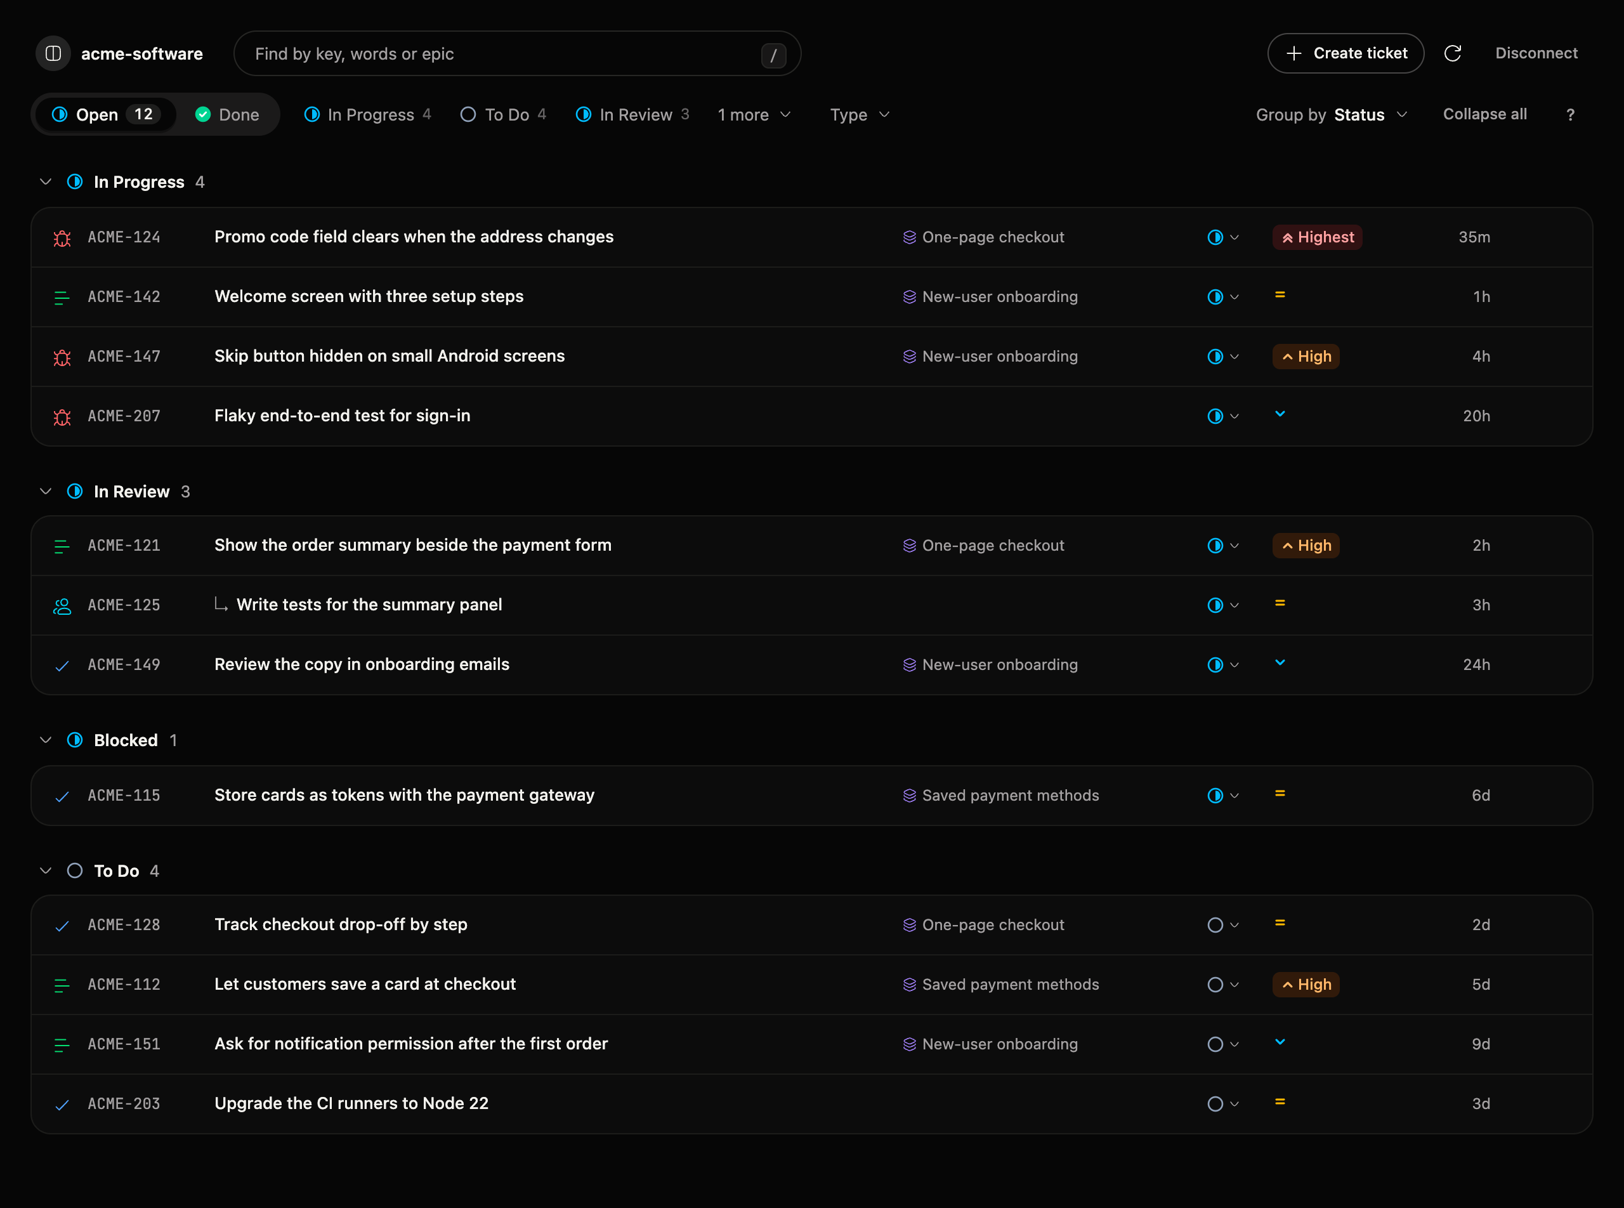Toggle the In Review status filter
The width and height of the screenshot is (1624, 1208).
click(x=632, y=115)
